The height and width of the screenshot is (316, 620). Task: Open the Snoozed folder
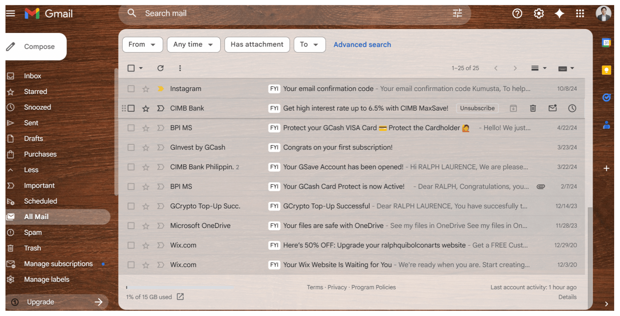37,107
